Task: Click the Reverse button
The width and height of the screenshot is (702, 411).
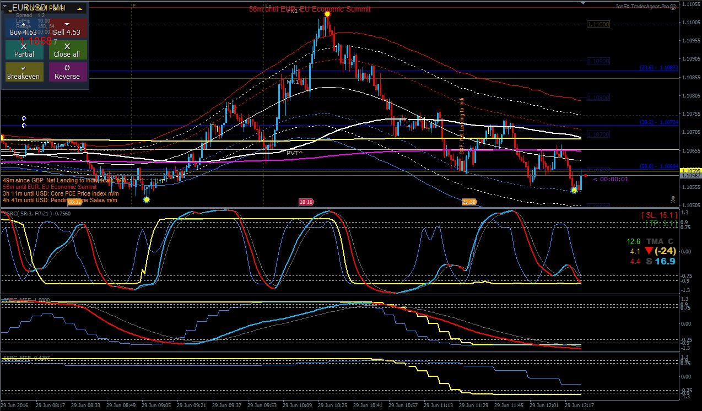Action: tap(67, 72)
